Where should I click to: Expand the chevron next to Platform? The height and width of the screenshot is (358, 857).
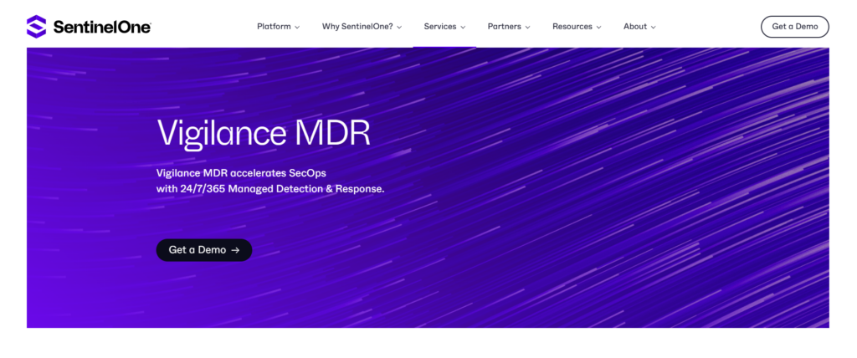[x=297, y=27]
